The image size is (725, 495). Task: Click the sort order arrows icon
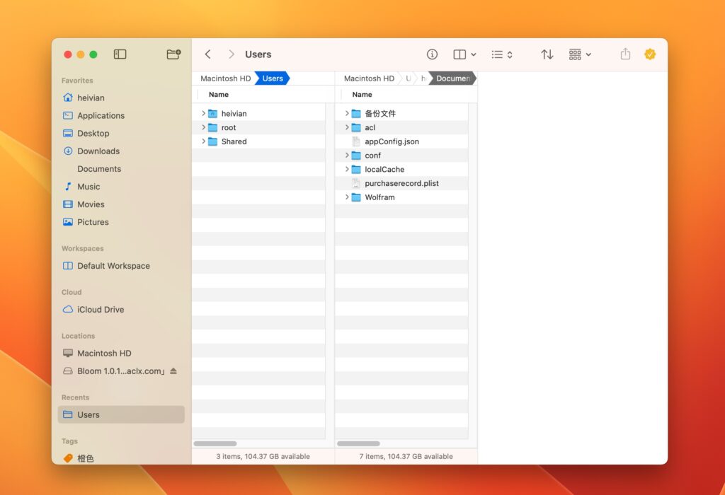(x=547, y=54)
